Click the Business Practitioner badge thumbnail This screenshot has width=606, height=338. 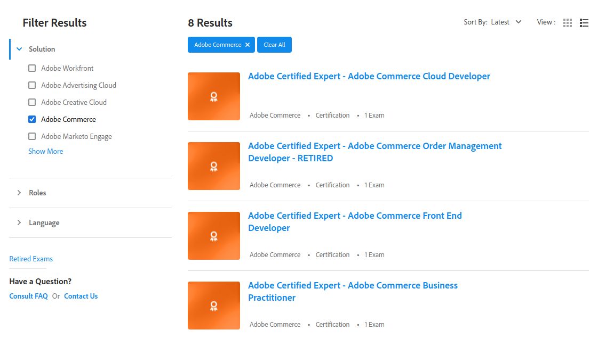tap(214, 306)
